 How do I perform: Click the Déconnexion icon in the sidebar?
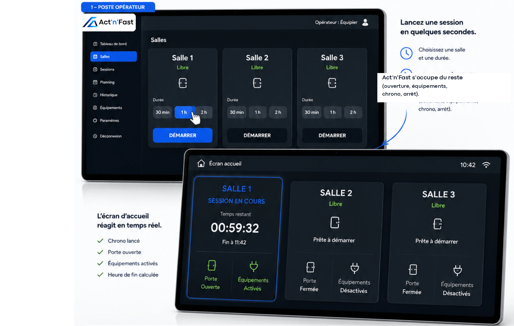tap(95, 136)
